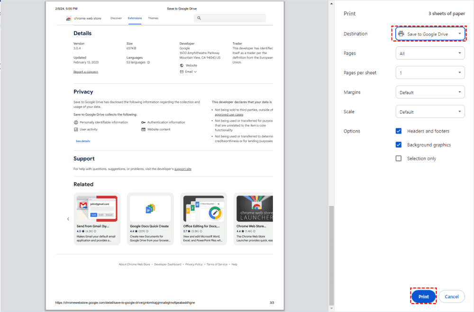Click the blue Print button
Viewport: 474px width, 312px height.
[x=423, y=296]
